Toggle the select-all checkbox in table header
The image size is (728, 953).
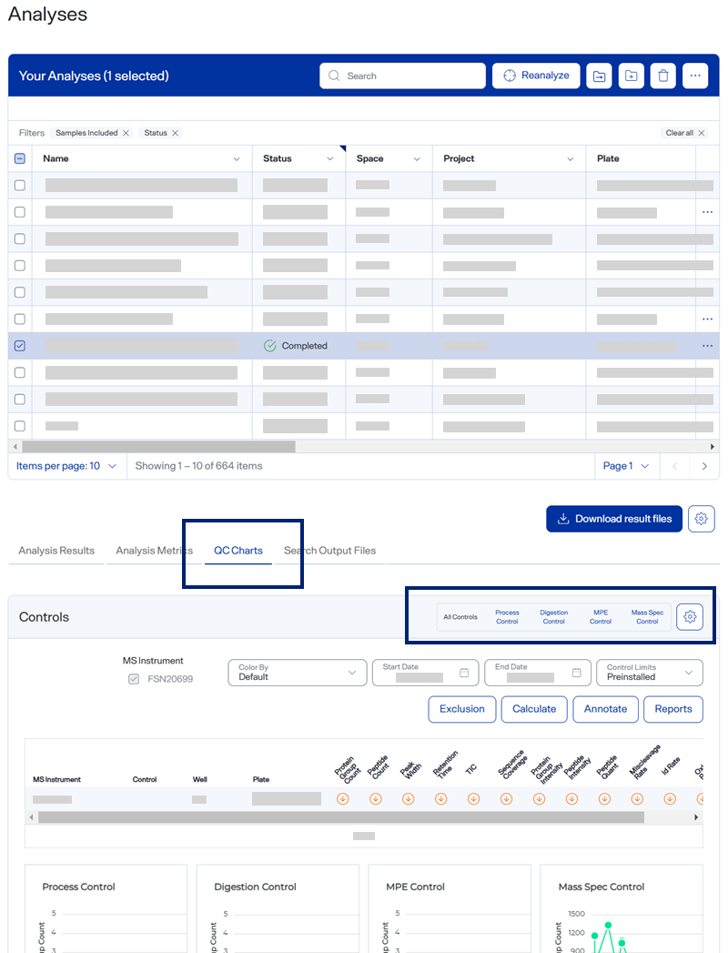pyautogui.click(x=20, y=158)
